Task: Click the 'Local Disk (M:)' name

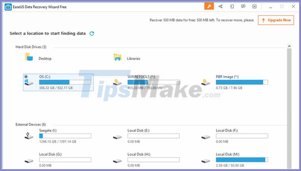Action: (228, 154)
